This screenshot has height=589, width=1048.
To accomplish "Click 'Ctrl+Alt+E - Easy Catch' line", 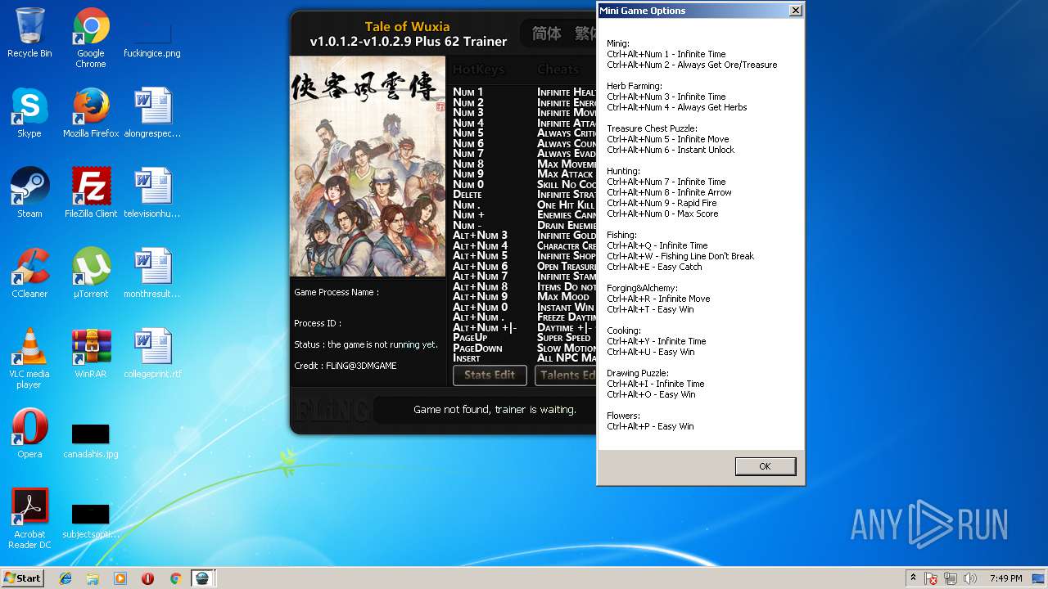I will pyautogui.click(x=654, y=267).
